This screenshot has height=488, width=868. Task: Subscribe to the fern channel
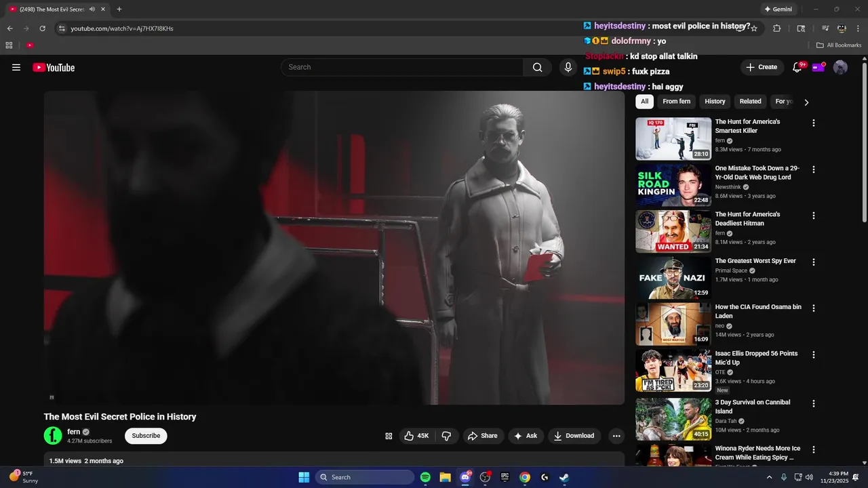[146, 436]
